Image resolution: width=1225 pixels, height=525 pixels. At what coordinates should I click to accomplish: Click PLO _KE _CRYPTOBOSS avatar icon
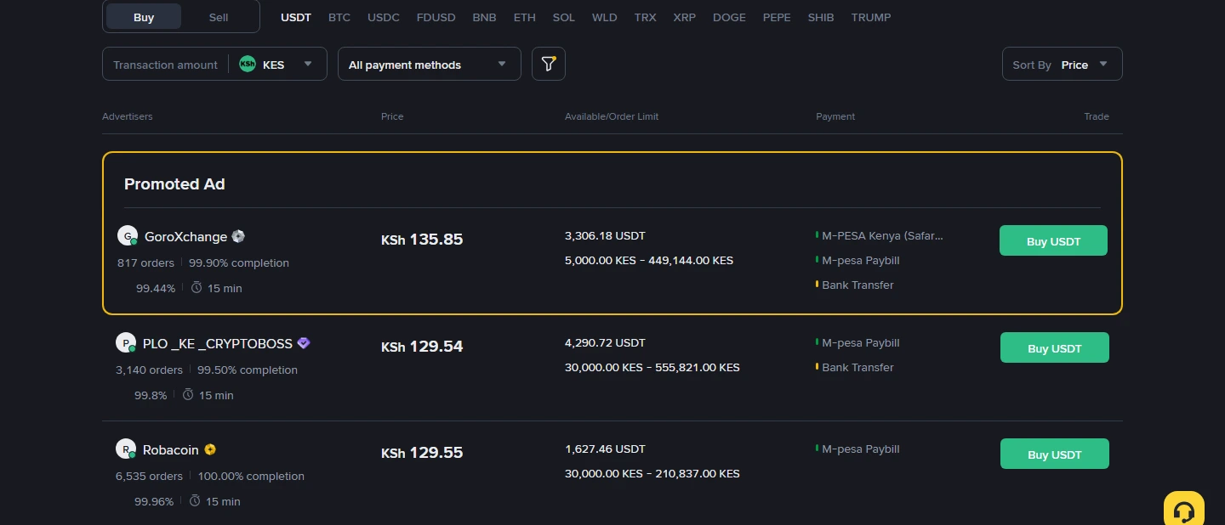(126, 343)
